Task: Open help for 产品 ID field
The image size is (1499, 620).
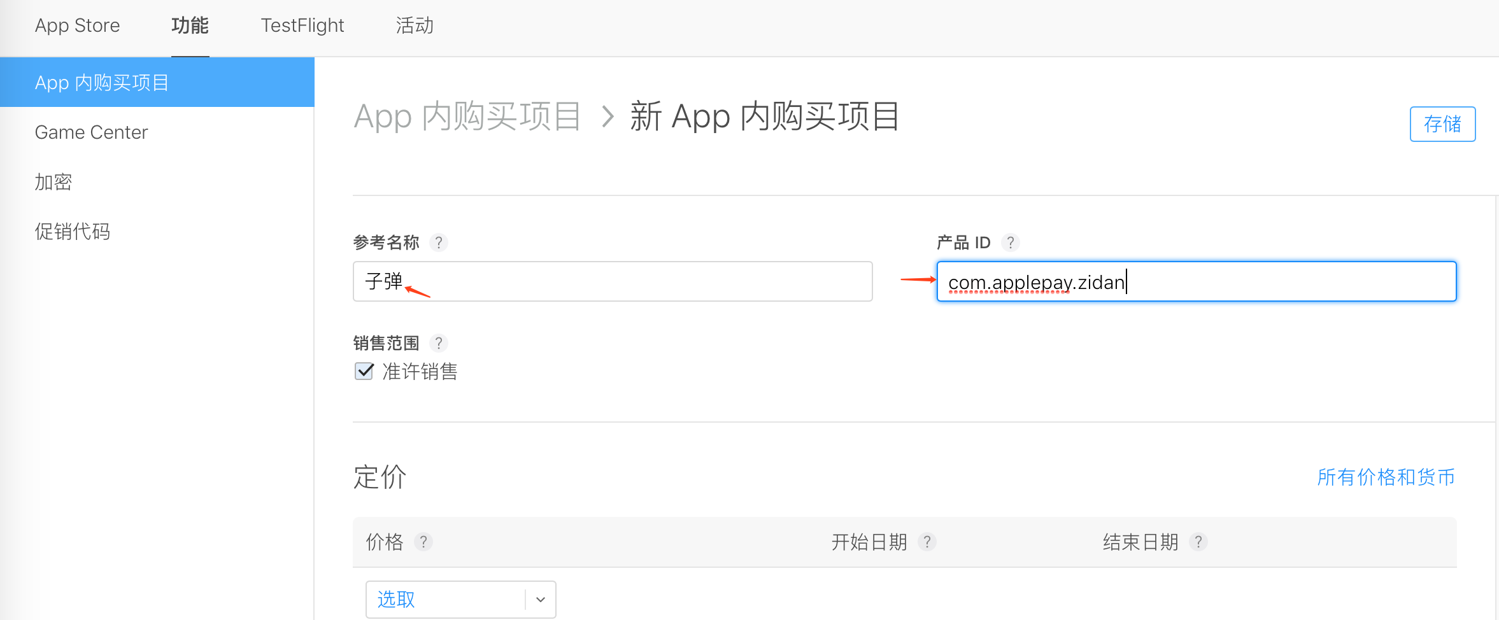Action: [1011, 243]
